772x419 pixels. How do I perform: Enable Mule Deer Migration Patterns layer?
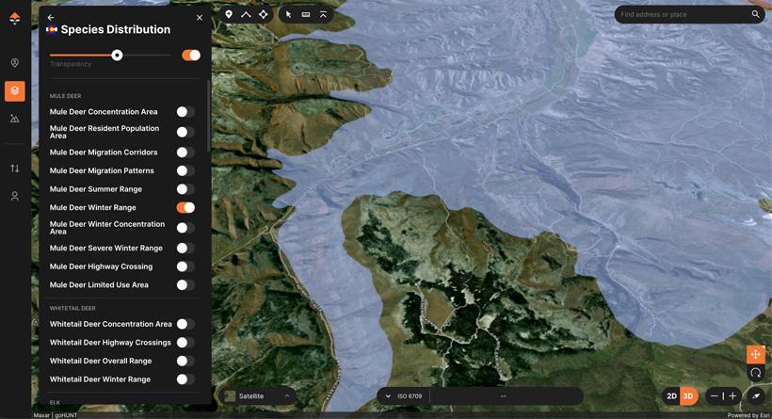click(x=185, y=170)
